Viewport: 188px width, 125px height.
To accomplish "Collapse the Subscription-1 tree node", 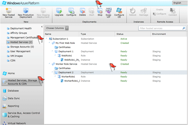I will (47, 38).
